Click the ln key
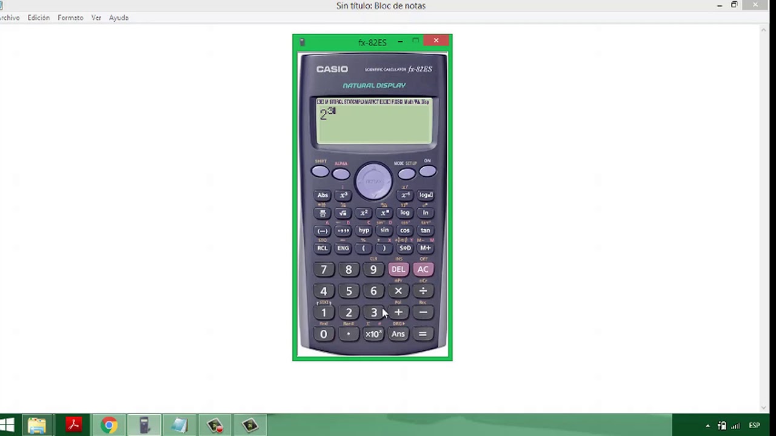This screenshot has height=436, width=776. coord(426,213)
